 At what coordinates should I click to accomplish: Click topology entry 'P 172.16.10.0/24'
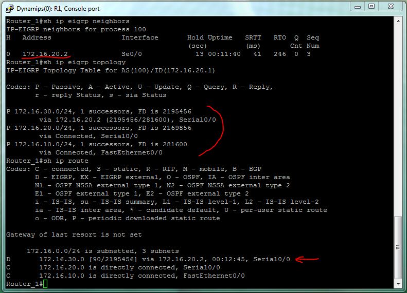point(41,144)
